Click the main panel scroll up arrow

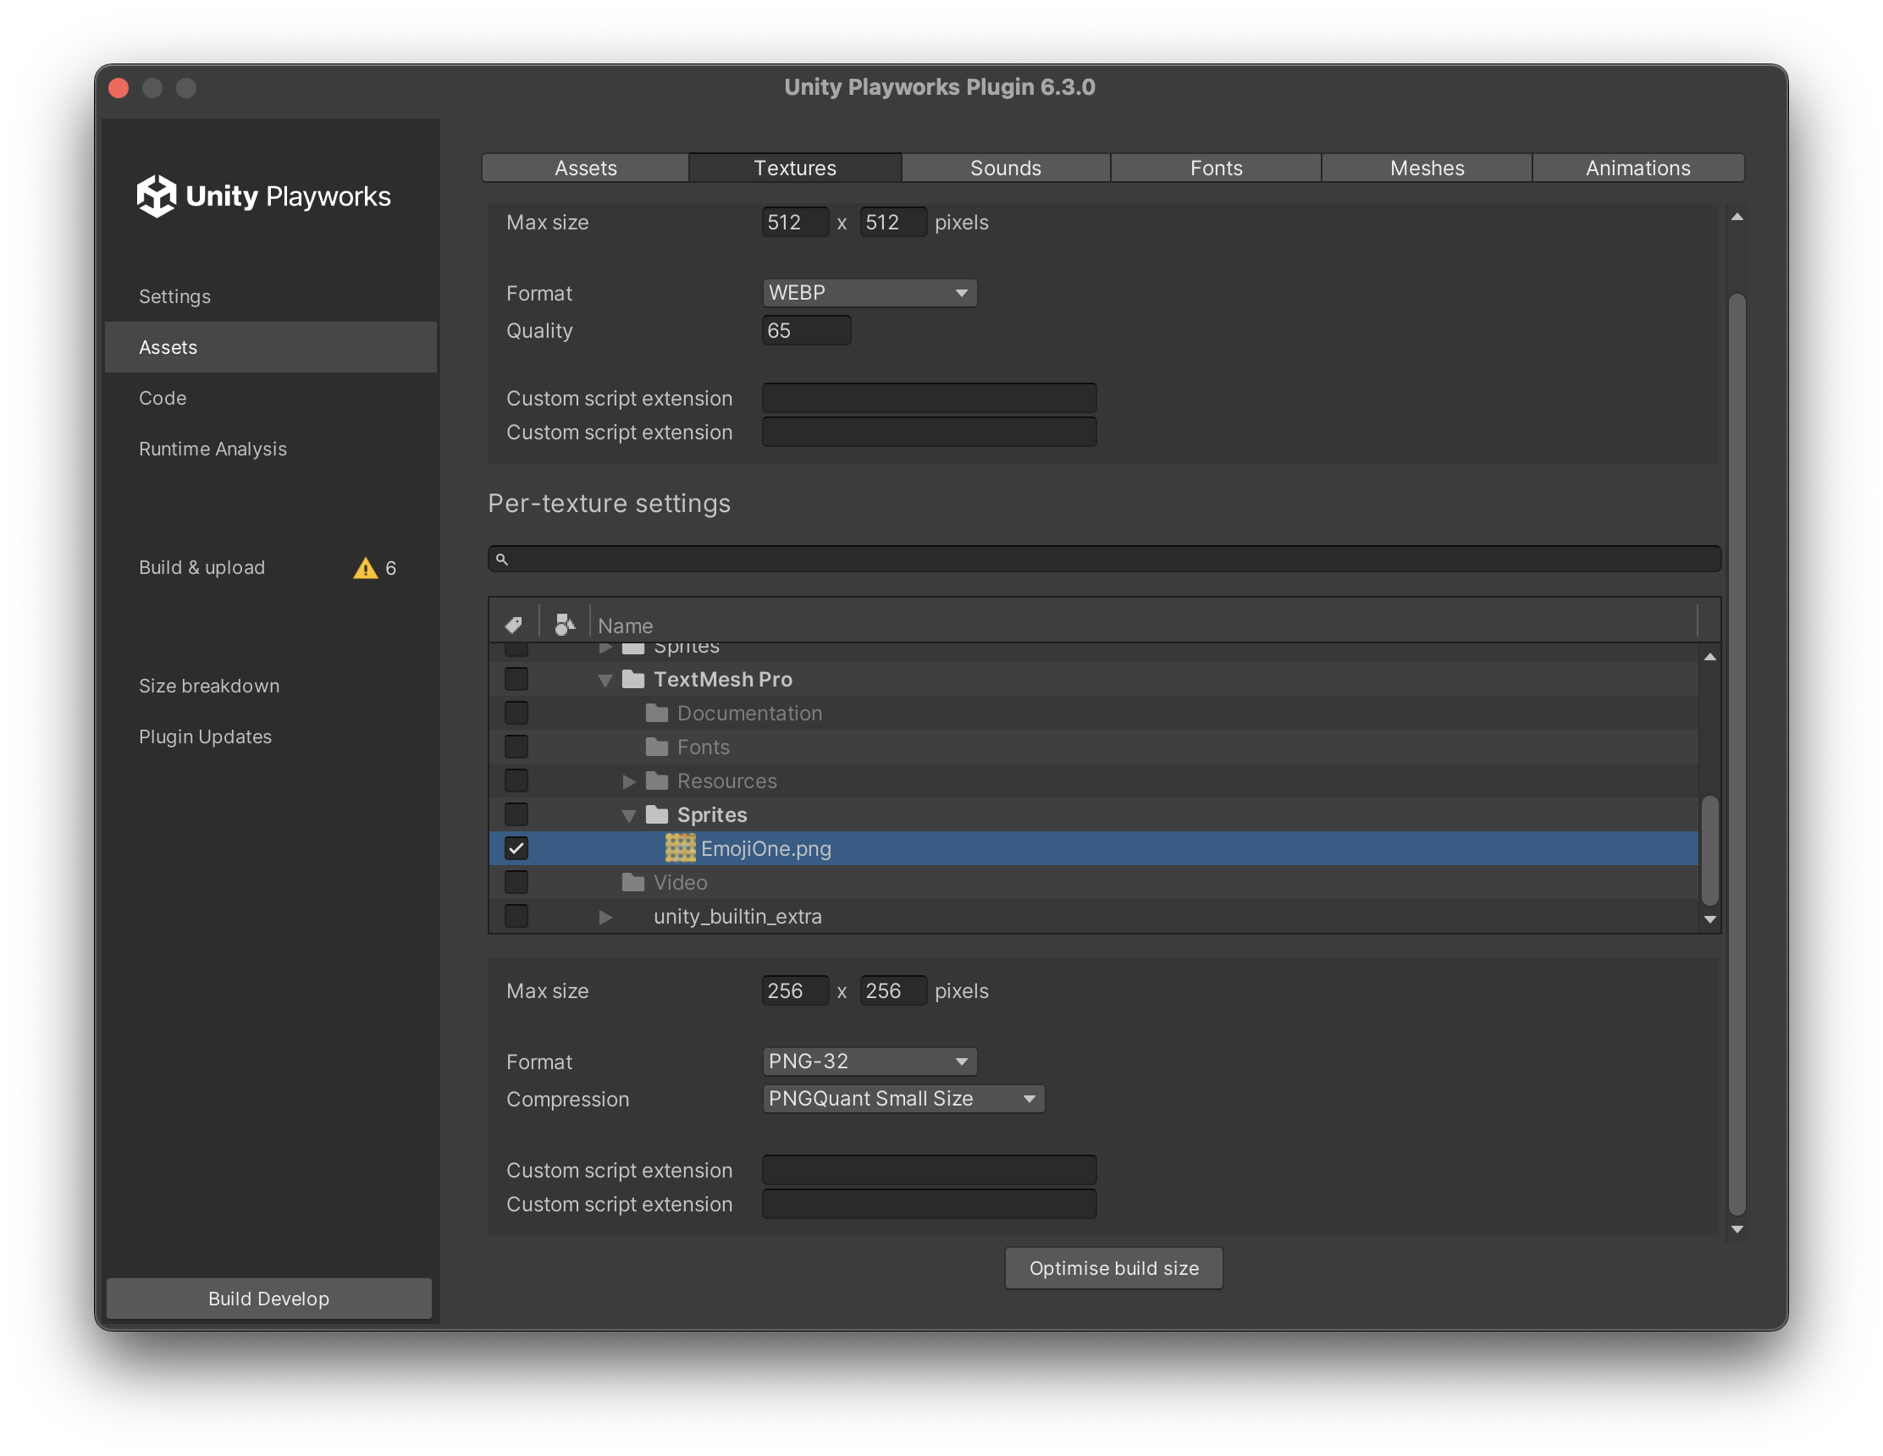coord(1737,218)
